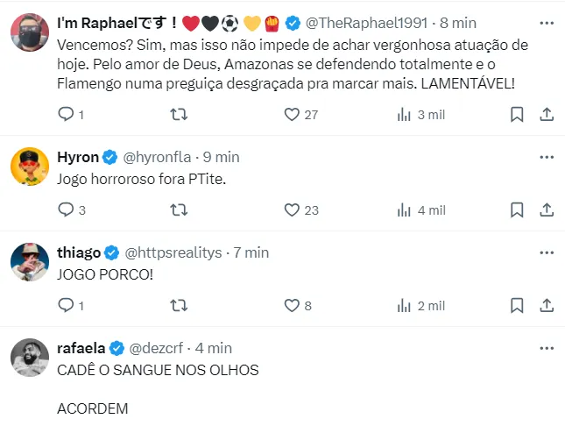This screenshot has height=426, width=565.
Task: Bookmark Raphael's tweet
Action: tap(517, 114)
